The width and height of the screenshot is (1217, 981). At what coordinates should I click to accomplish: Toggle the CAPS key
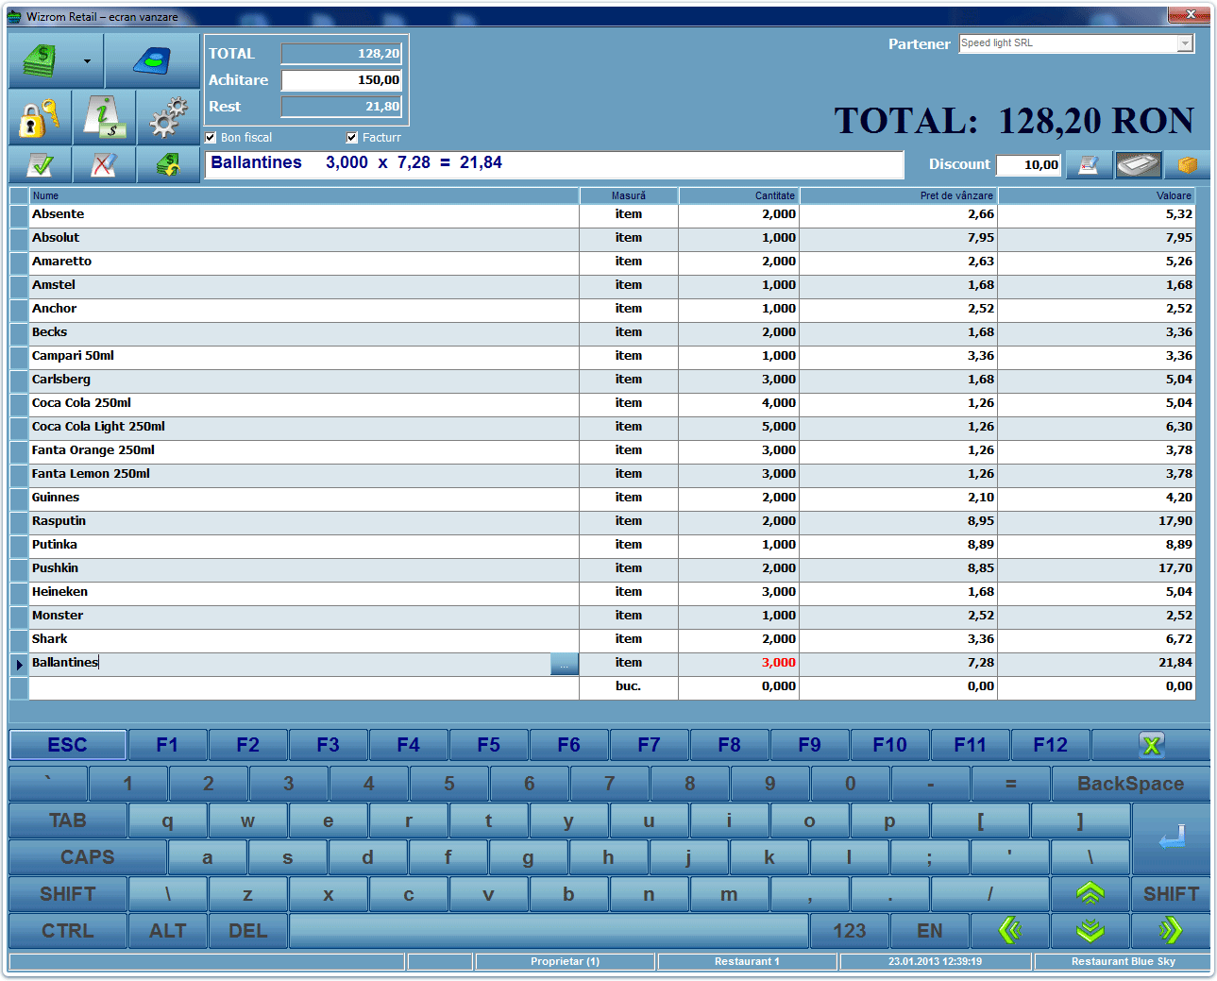click(88, 857)
